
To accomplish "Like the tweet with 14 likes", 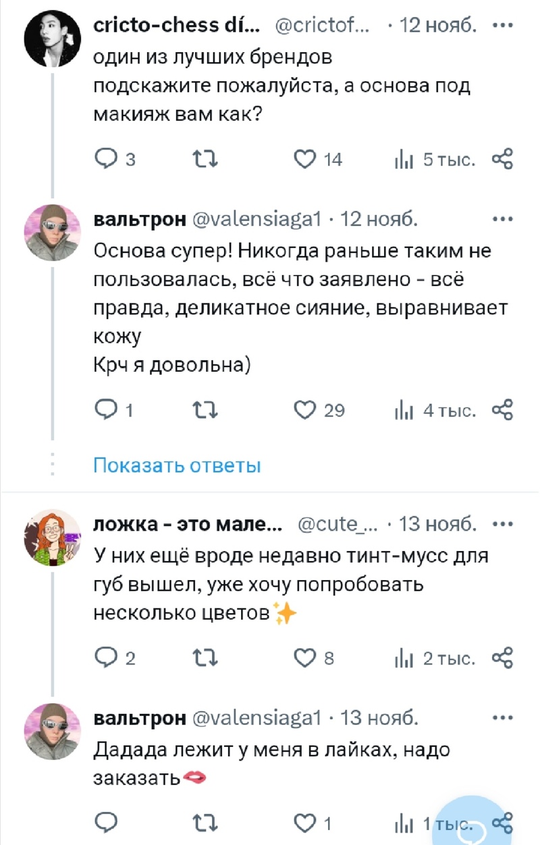I will pyautogui.click(x=306, y=160).
